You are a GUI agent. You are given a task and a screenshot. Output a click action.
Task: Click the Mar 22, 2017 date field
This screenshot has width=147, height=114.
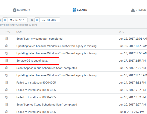tap(17, 20)
